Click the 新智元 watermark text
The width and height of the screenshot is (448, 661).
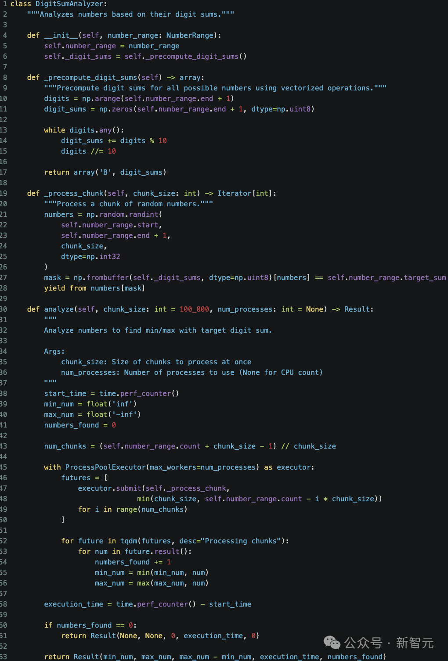point(415,643)
